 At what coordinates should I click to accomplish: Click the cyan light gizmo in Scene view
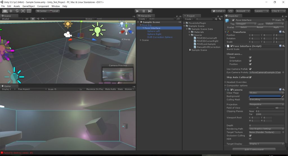click(14, 76)
